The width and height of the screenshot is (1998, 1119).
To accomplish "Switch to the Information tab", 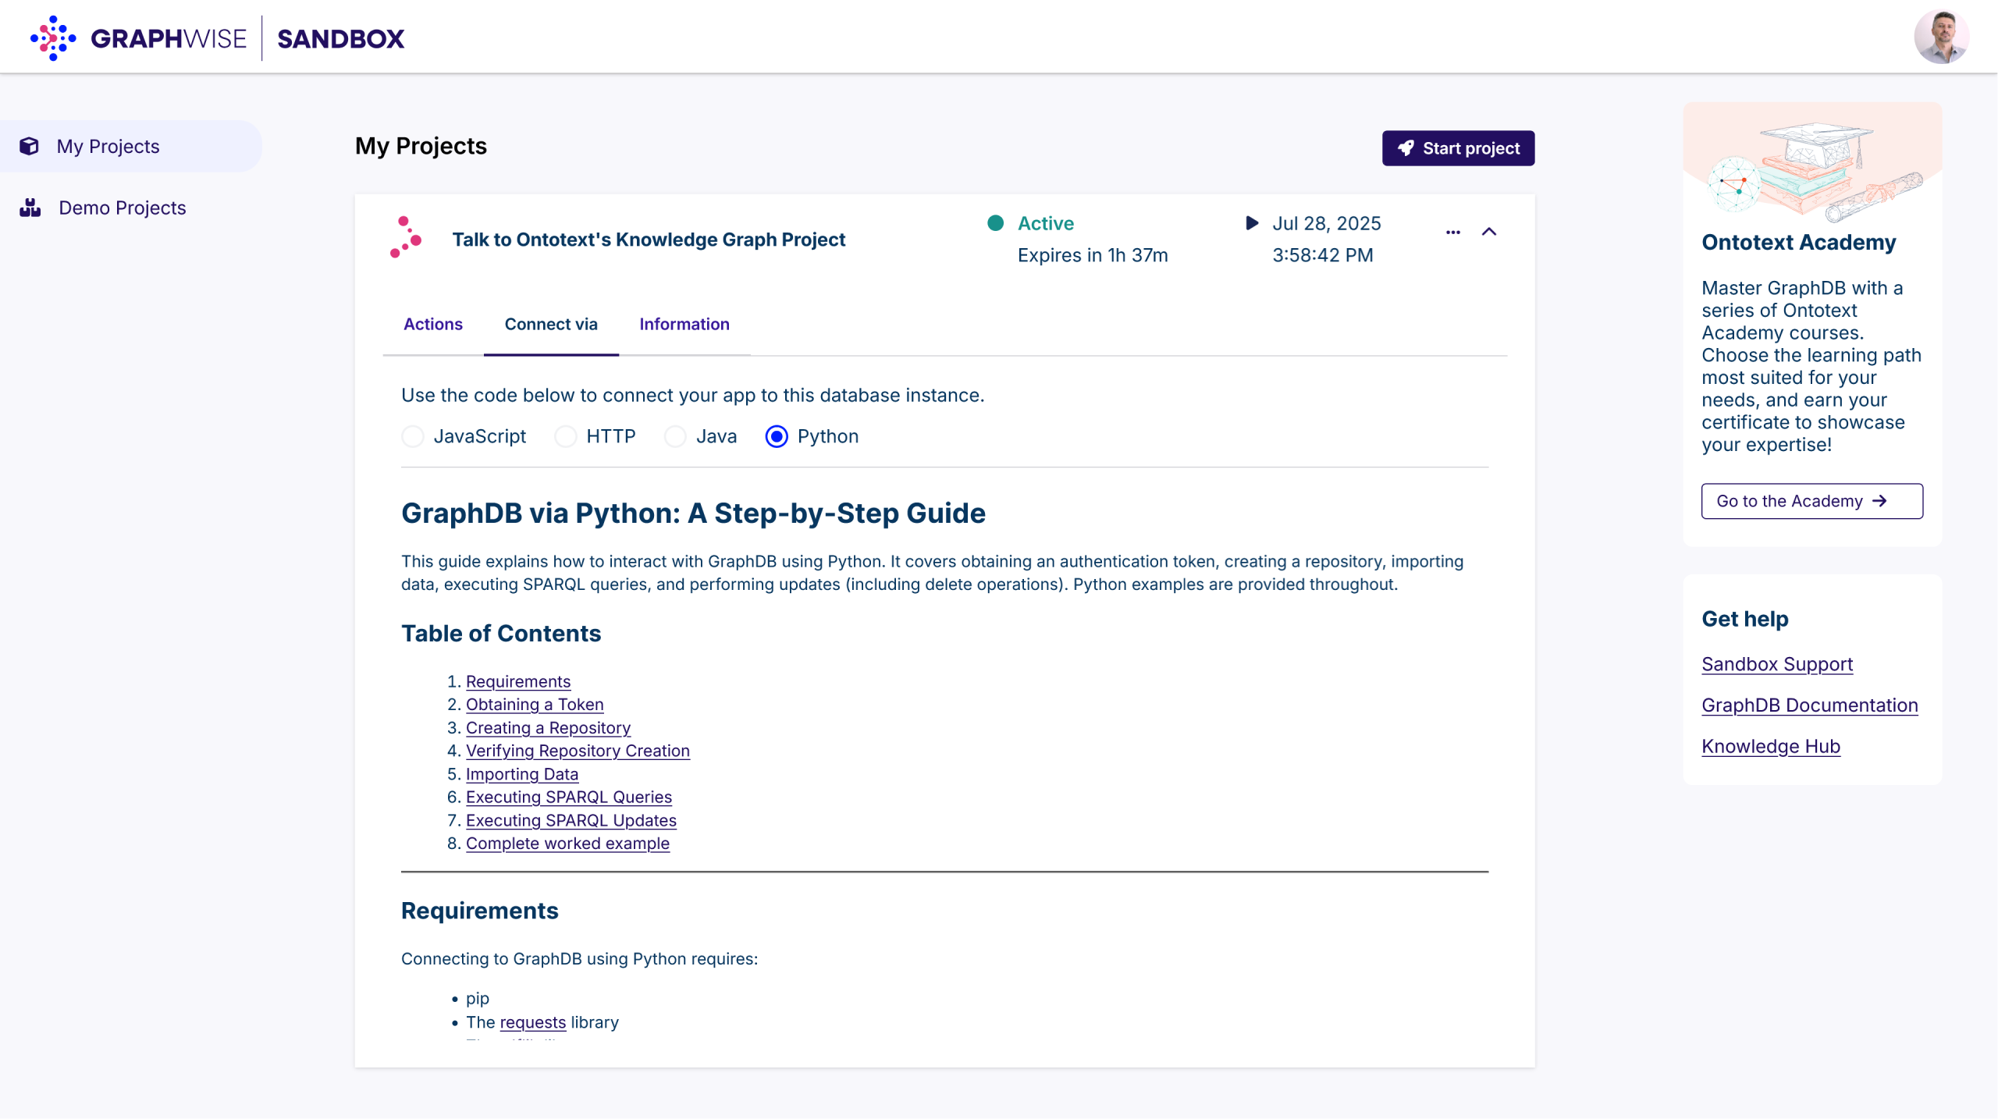I will [684, 324].
